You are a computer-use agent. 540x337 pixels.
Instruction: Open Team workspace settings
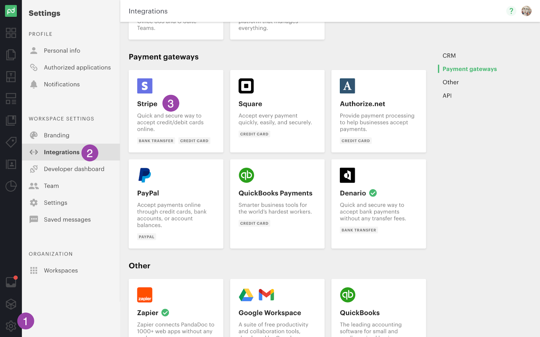(71, 186)
